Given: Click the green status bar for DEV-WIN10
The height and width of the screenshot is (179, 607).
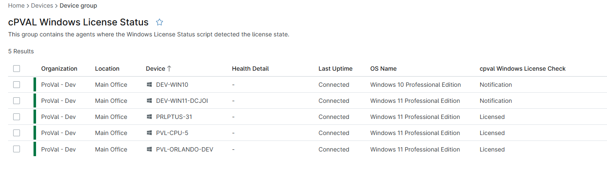Looking at the screenshot, I should pos(35,85).
